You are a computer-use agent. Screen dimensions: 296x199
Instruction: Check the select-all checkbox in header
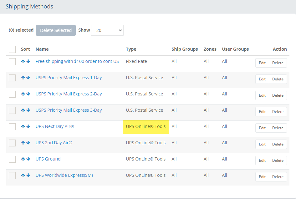point(12,49)
